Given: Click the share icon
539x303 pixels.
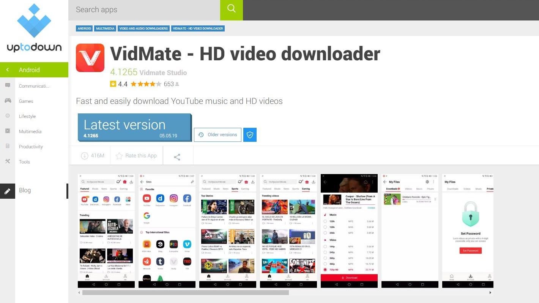Looking at the screenshot, I should point(177,155).
